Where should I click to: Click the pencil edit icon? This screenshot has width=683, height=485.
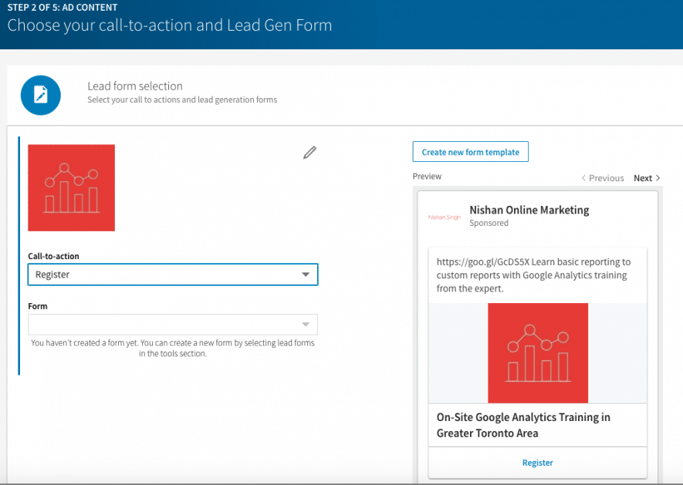coord(309,153)
